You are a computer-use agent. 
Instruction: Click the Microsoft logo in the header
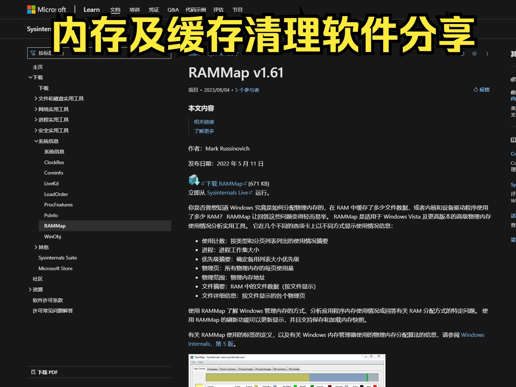click(x=47, y=10)
